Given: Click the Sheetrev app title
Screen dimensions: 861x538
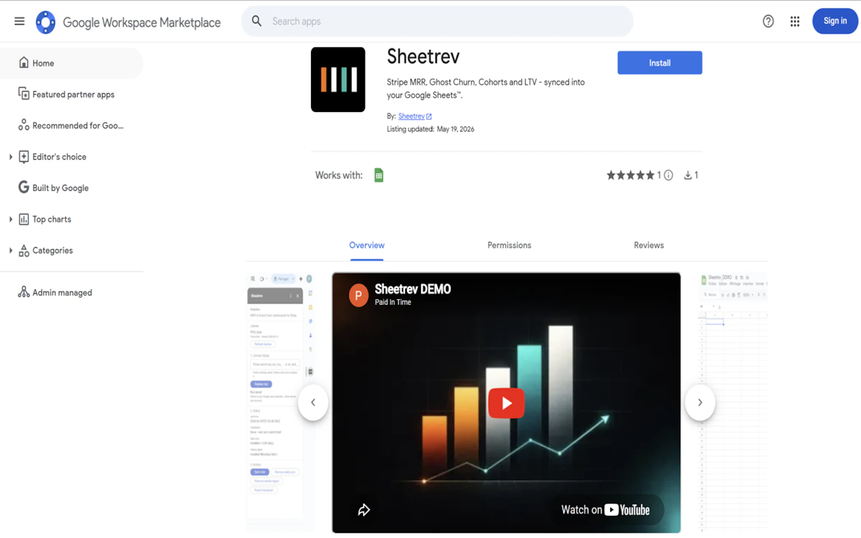Looking at the screenshot, I should 423,56.
